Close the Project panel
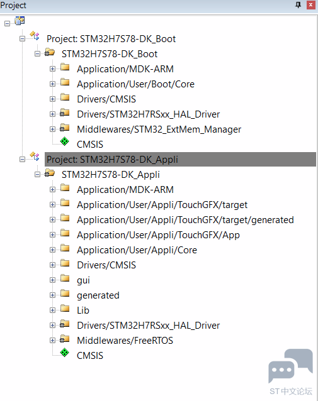The height and width of the screenshot is (401, 318). 311,5
